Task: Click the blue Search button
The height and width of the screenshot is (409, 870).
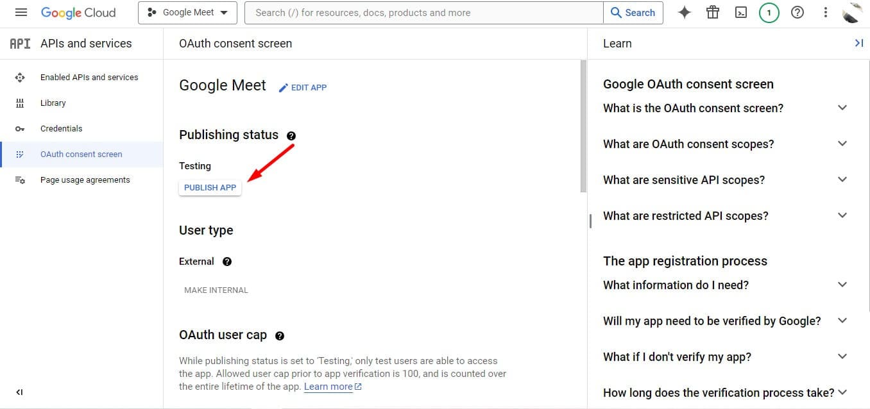Action: tap(633, 13)
